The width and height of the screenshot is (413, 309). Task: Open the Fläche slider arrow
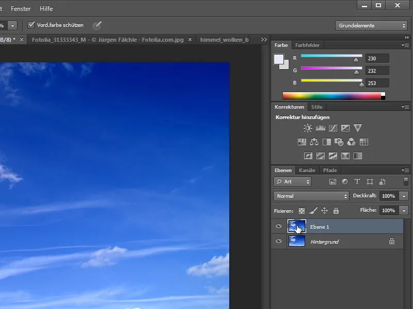tap(404, 211)
